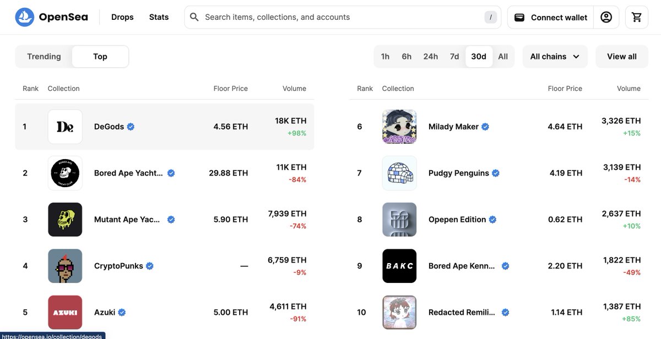661x339 pixels.
Task: Click the View all button
Action: click(622, 57)
